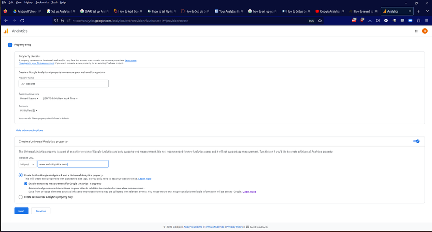Click the orange account avatar
Viewport: 432px width, 232px height.
point(425,31)
